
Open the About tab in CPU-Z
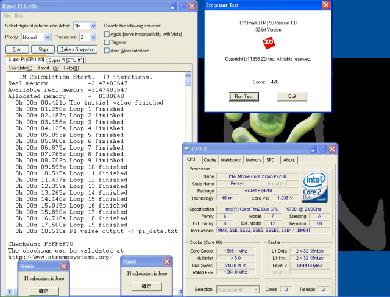point(289,160)
